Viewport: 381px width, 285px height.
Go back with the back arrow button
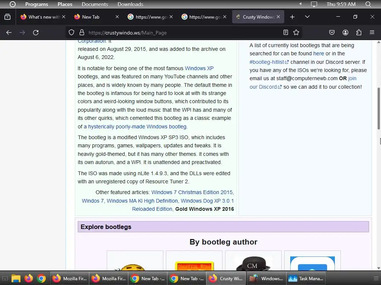pos(9,33)
